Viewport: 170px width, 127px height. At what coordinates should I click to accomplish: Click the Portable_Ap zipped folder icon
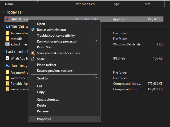(7, 83)
